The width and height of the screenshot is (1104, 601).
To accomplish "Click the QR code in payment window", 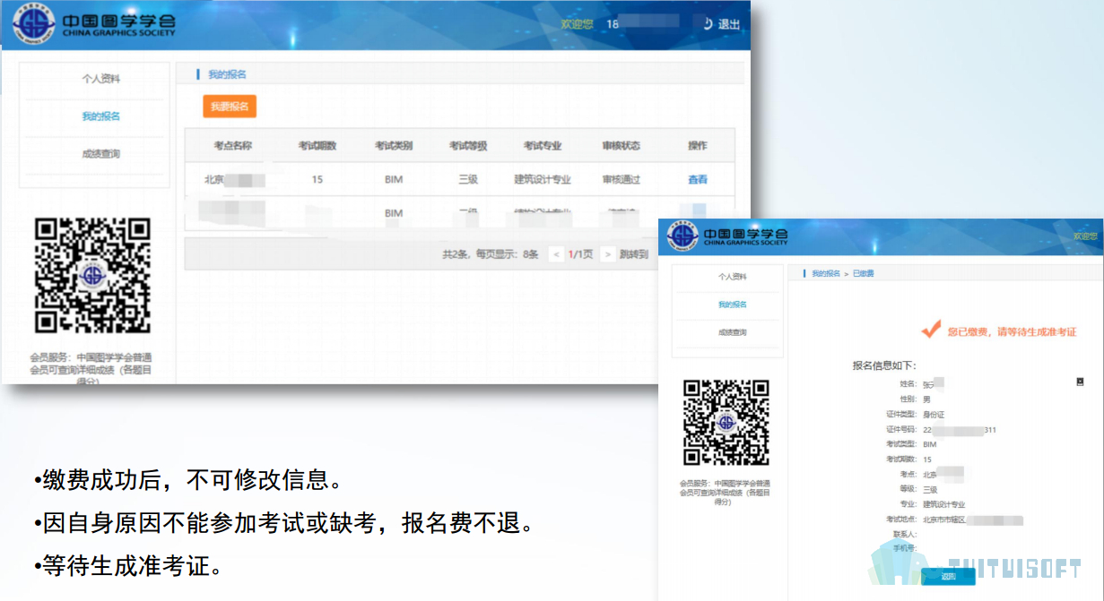I will click(726, 423).
